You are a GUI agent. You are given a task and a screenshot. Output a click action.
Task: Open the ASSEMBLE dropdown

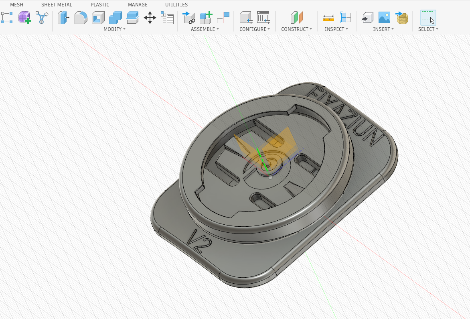coord(205,29)
